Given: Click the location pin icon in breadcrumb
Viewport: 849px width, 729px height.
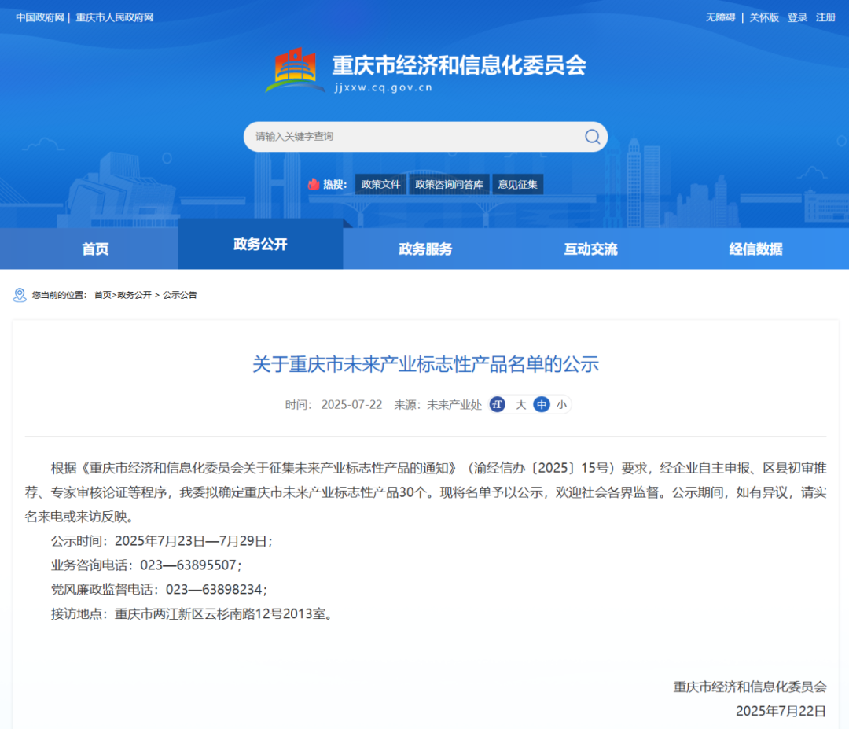Looking at the screenshot, I should (x=20, y=295).
